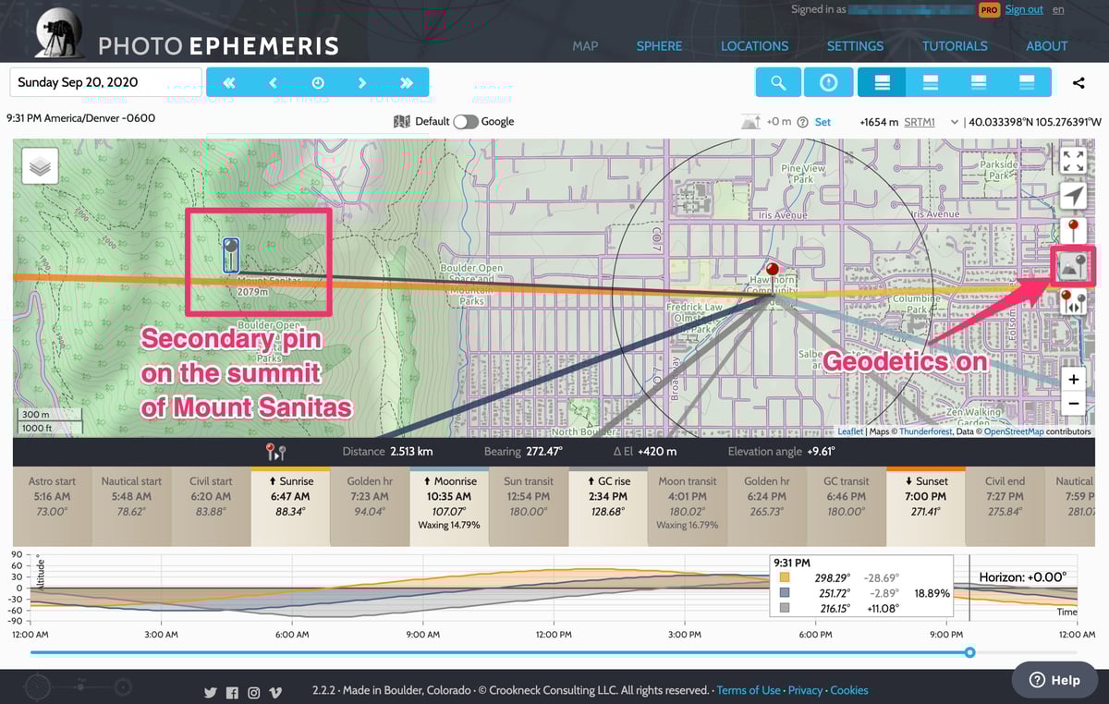The width and height of the screenshot is (1109, 704).
Task: Open the Twitter link in footer
Action: 210,692
